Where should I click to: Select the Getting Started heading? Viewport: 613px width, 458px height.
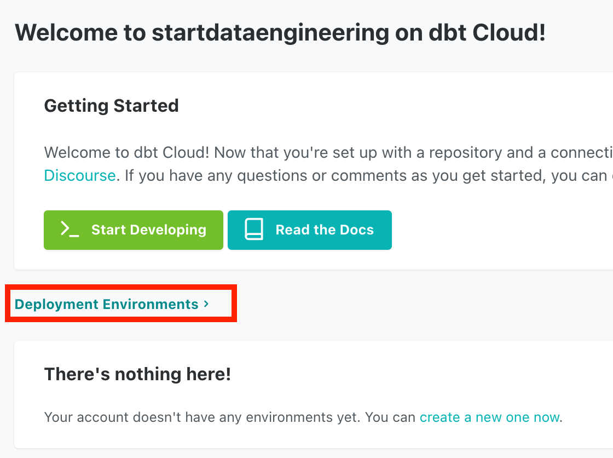[111, 105]
